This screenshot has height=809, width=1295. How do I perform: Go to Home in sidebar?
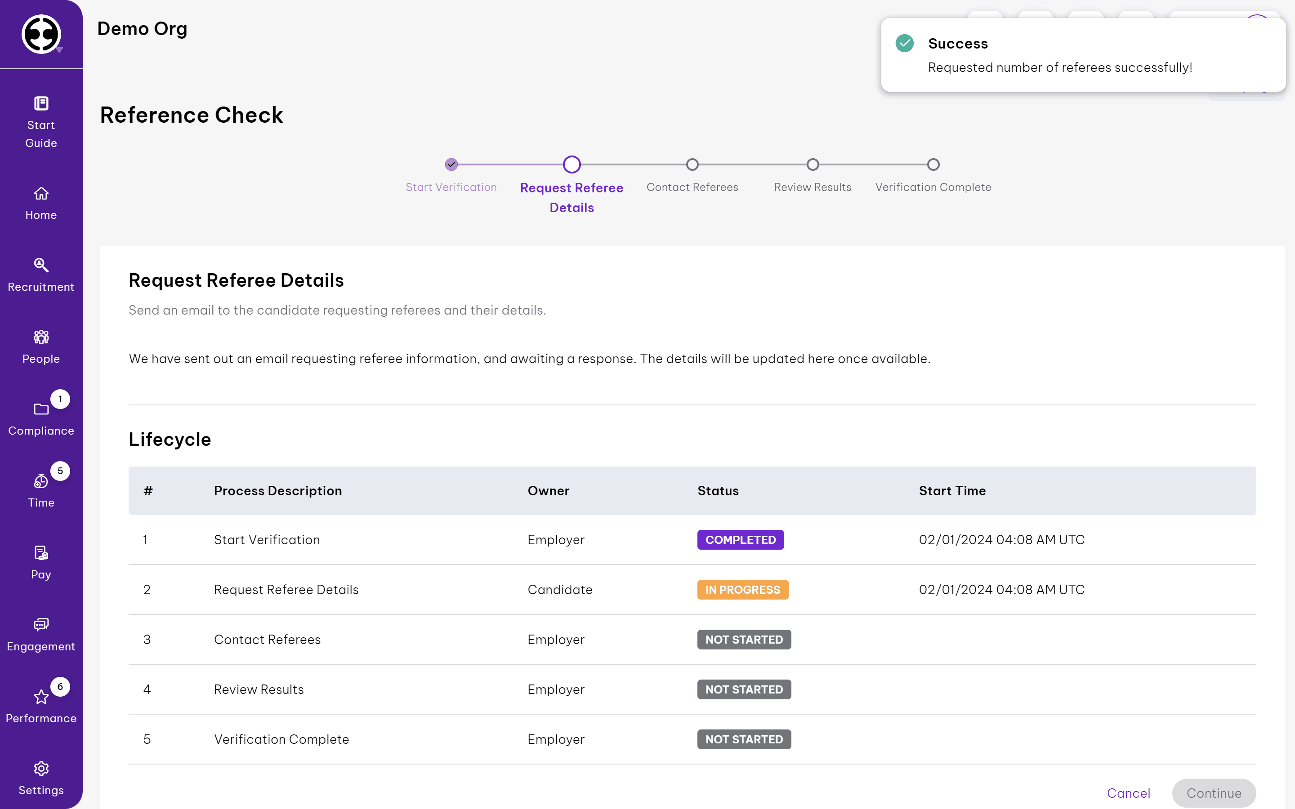(41, 193)
